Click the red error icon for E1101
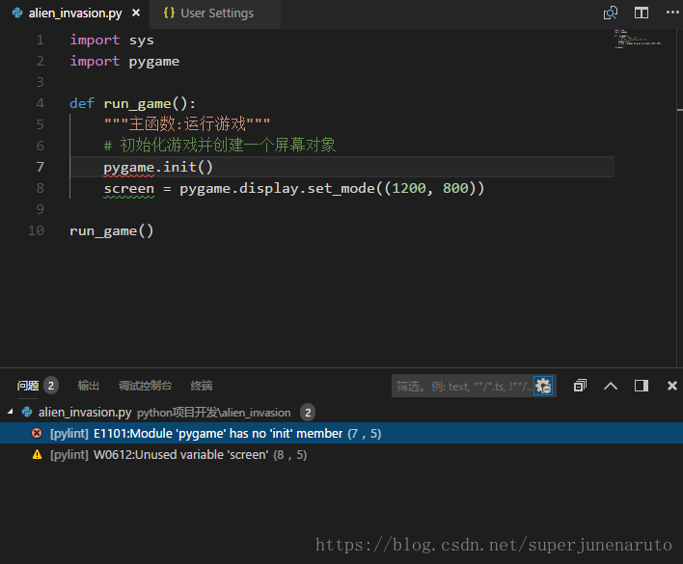The width and height of the screenshot is (683, 564). (x=37, y=433)
